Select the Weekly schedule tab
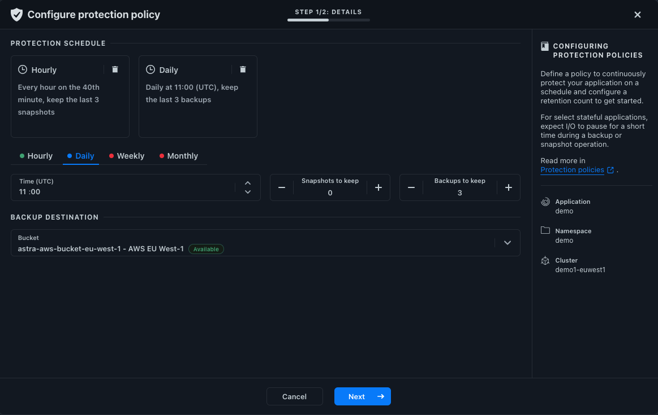658x415 pixels. 127,156
